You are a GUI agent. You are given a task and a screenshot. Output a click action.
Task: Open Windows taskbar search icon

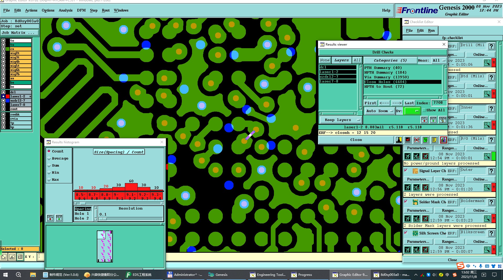click(x=18, y=274)
